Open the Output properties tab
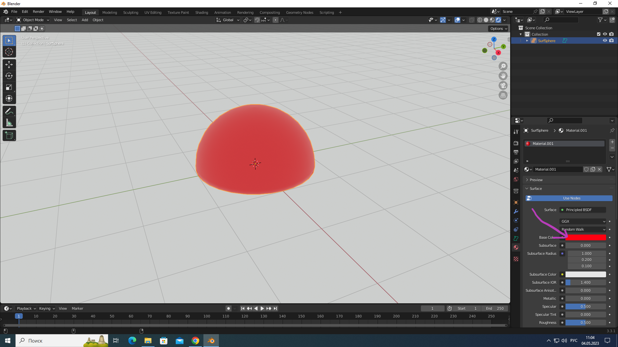This screenshot has width=618, height=347. tap(516, 152)
